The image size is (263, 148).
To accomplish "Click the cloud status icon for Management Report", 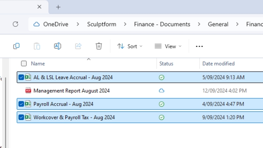I will (161, 90).
